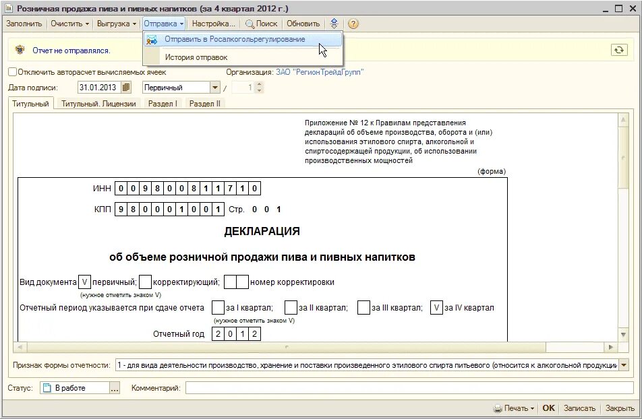
Task: Click the scroll right arrow of the form
Action: [x=611, y=347]
